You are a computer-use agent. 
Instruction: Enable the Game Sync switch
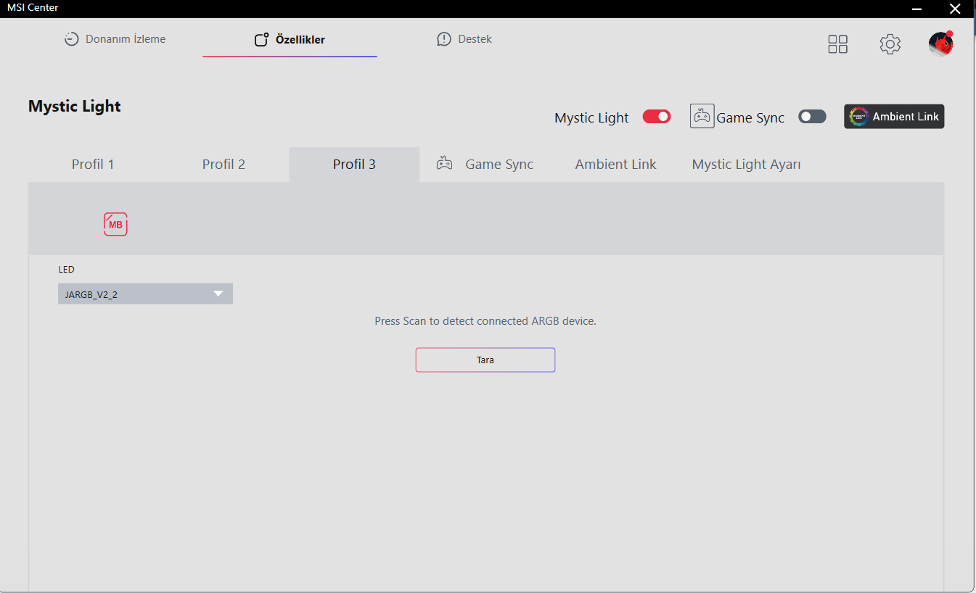click(812, 117)
